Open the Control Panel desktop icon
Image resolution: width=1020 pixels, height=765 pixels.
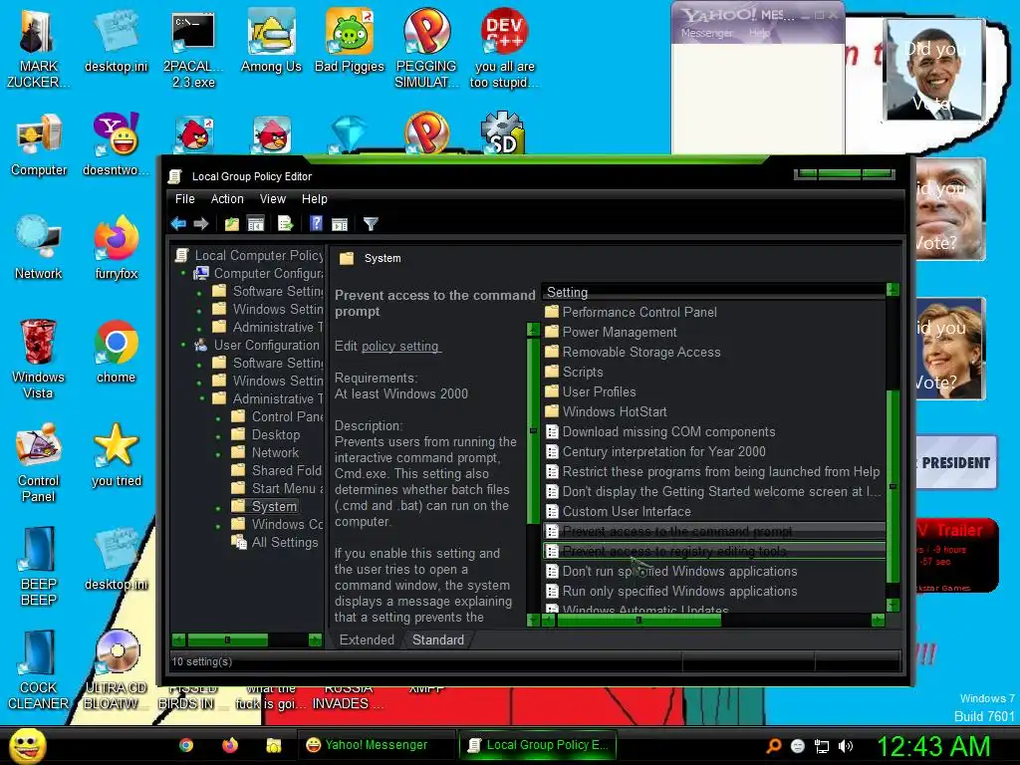(39, 462)
